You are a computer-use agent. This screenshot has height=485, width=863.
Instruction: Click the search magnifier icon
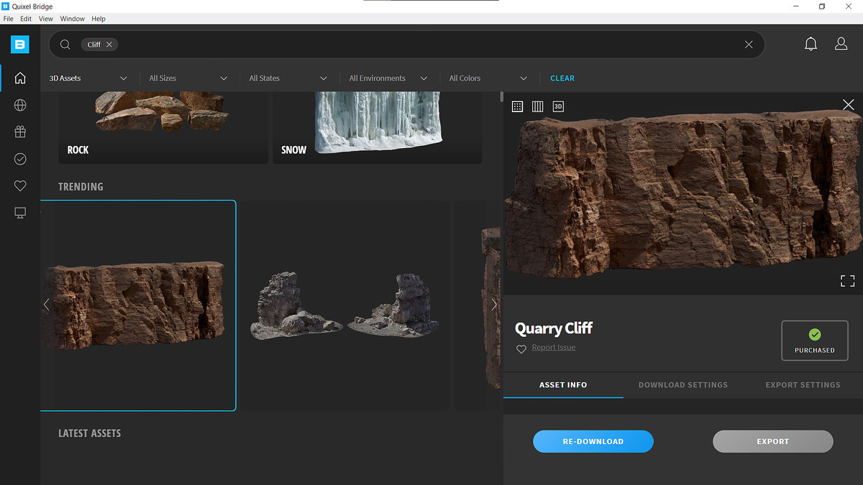(65, 45)
